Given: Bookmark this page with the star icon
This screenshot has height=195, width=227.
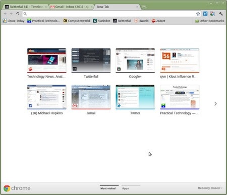Looking at the screenshot, I should coord(198,14).
